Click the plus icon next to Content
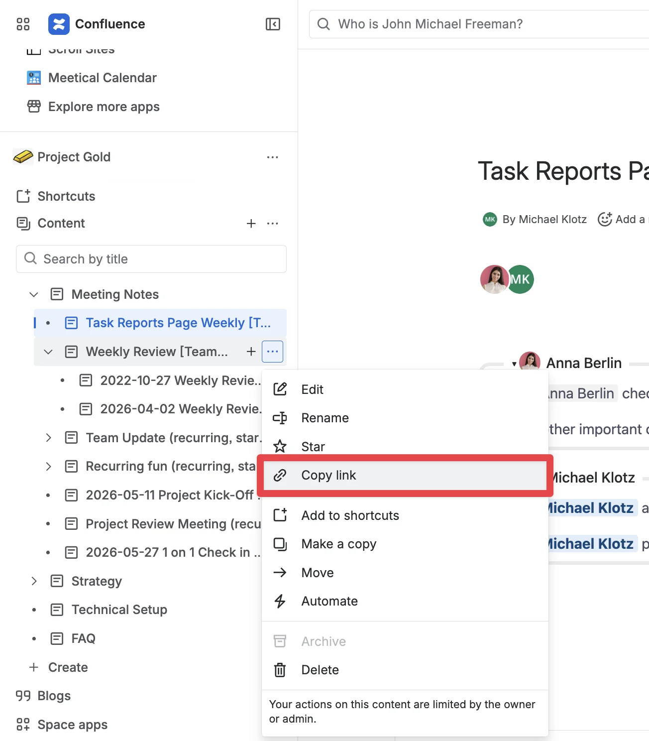649x741 pixels. (x=251, y=224)
